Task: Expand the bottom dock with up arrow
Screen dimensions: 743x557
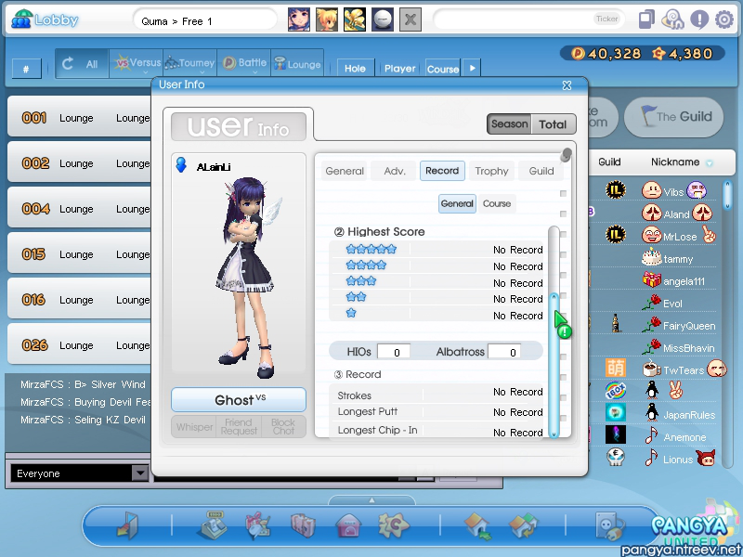Action: [x=372, y=500]
